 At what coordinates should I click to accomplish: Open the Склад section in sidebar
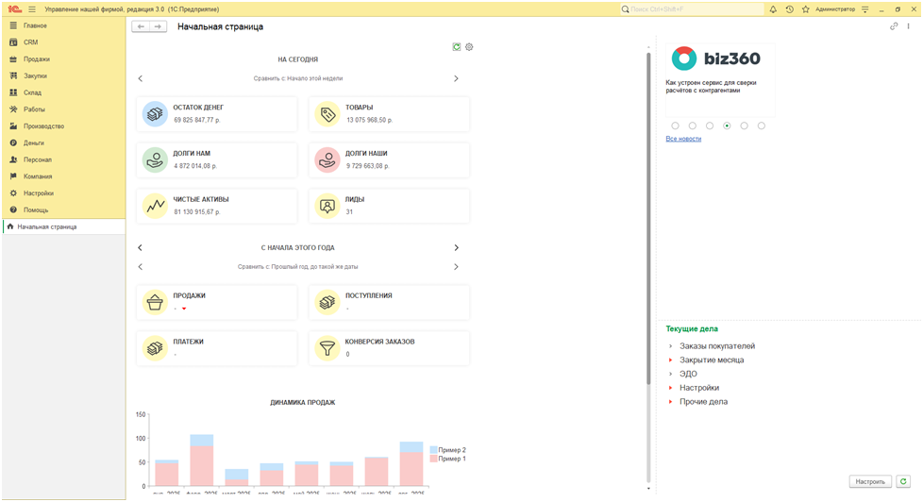coord(32,92)
